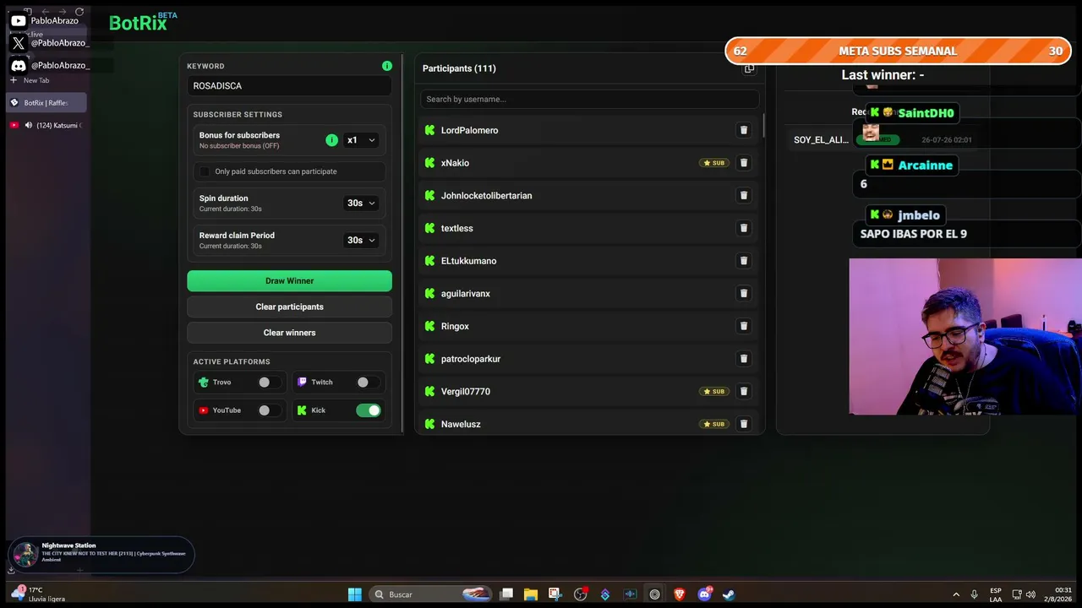Turn on YouTube platform switch
Screen dimensions: 1082x608
pyautogui.click(x=268, y=410)
